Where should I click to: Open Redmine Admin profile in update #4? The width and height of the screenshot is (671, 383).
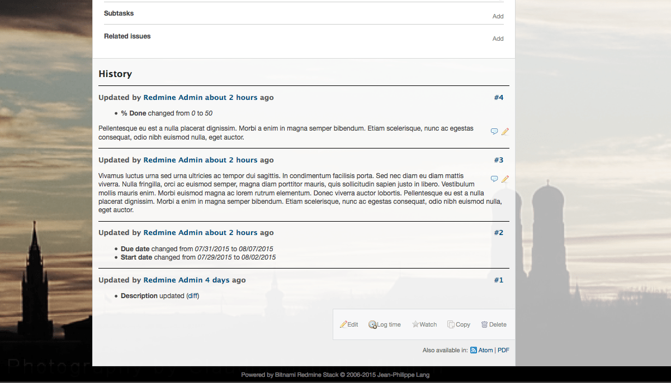click(x=173, y=98)
